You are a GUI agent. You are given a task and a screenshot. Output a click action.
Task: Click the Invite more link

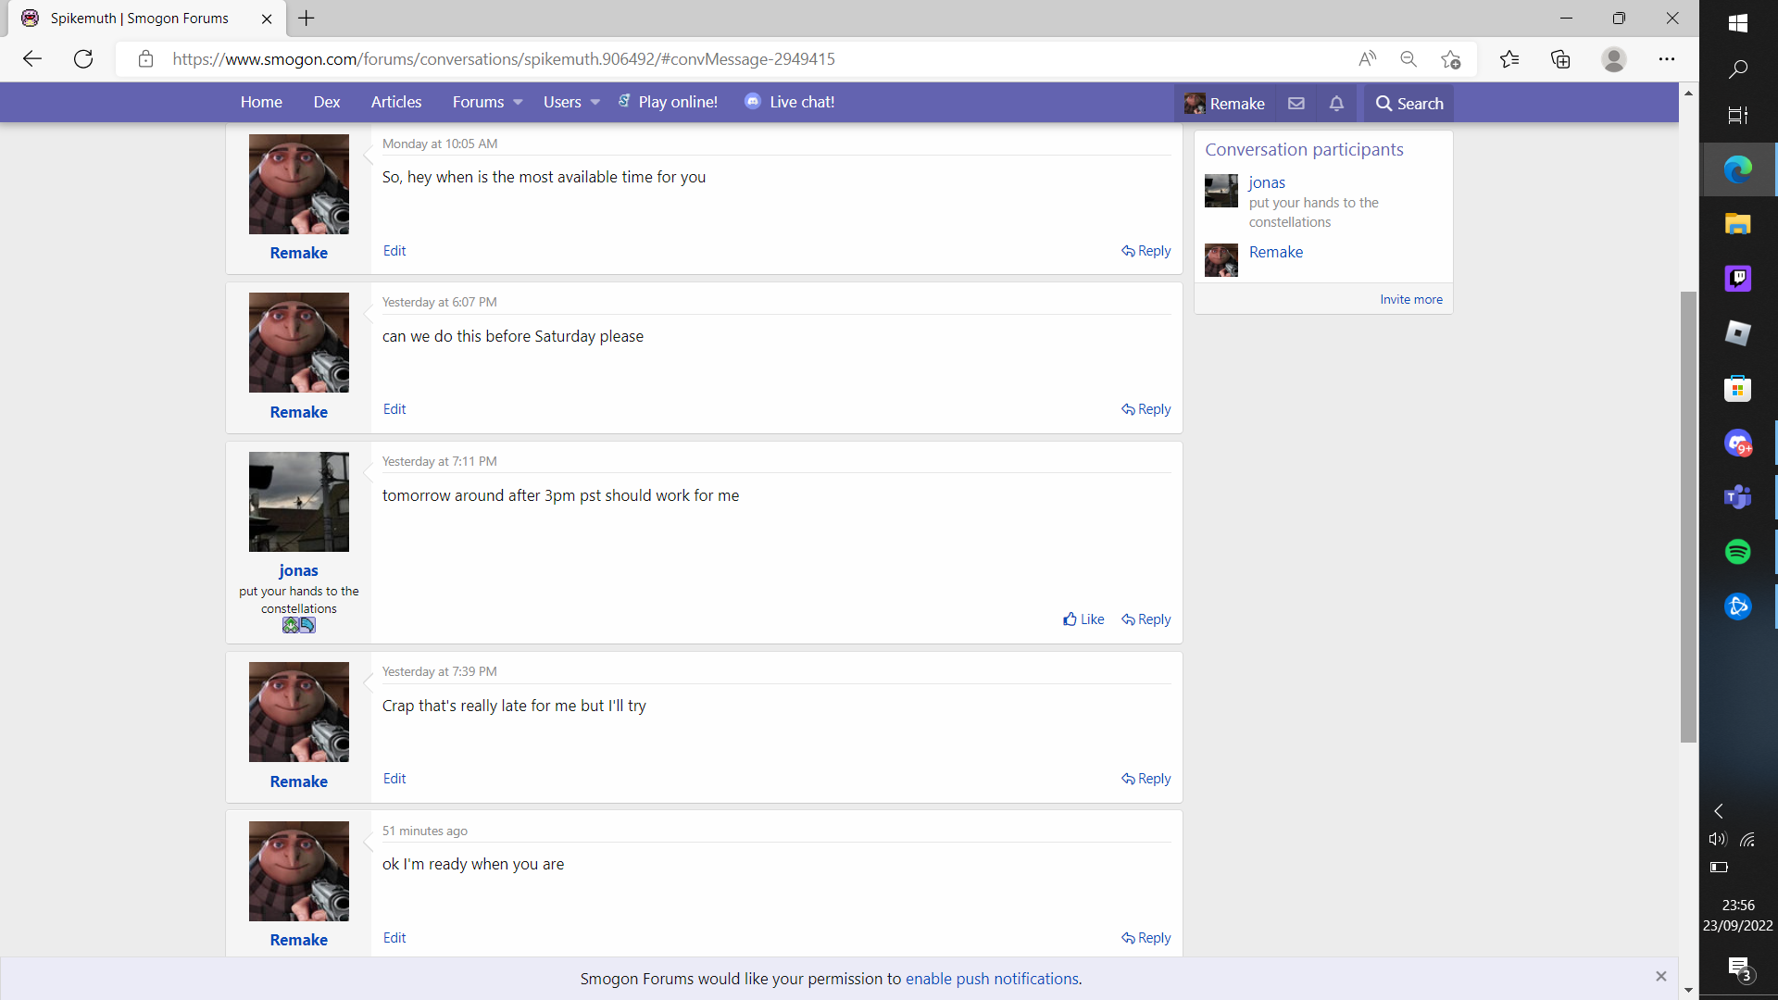[1410, 300]
